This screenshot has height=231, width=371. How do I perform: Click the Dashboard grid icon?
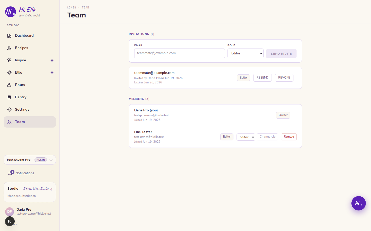pos(9,36)
